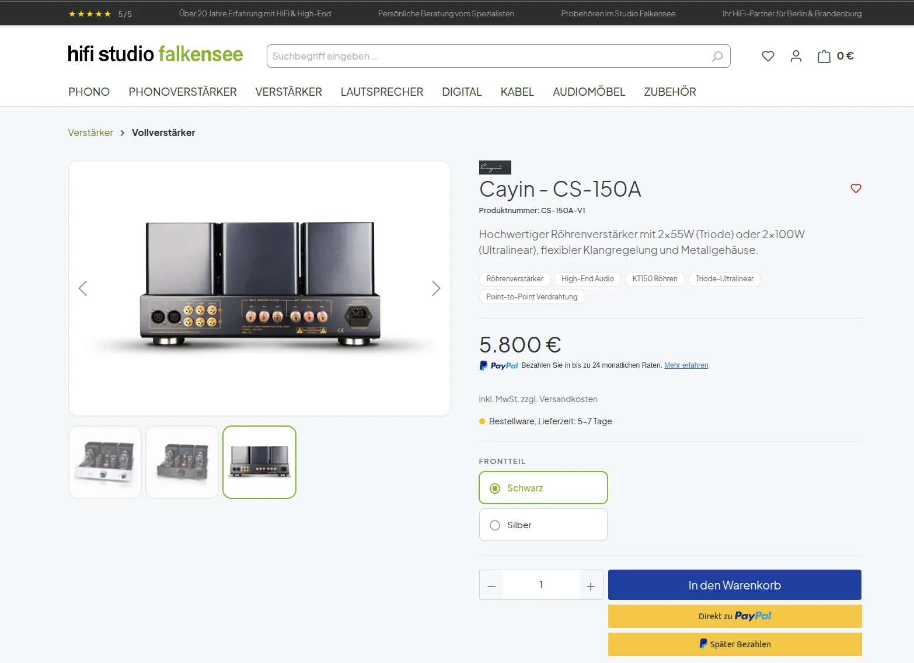Click the Röhrenverstärker tag

point(515,279)
